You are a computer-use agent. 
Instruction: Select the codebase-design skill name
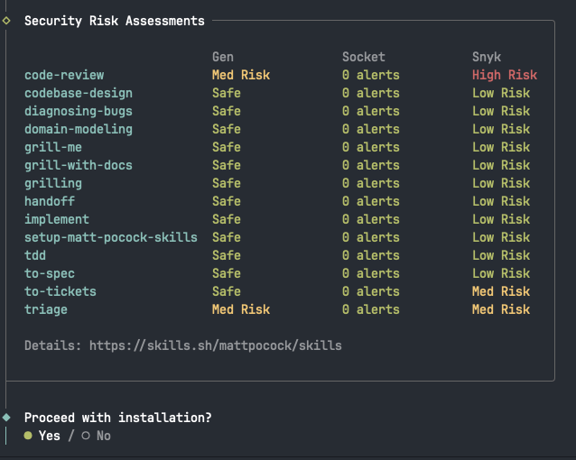(x=79, y=93)
